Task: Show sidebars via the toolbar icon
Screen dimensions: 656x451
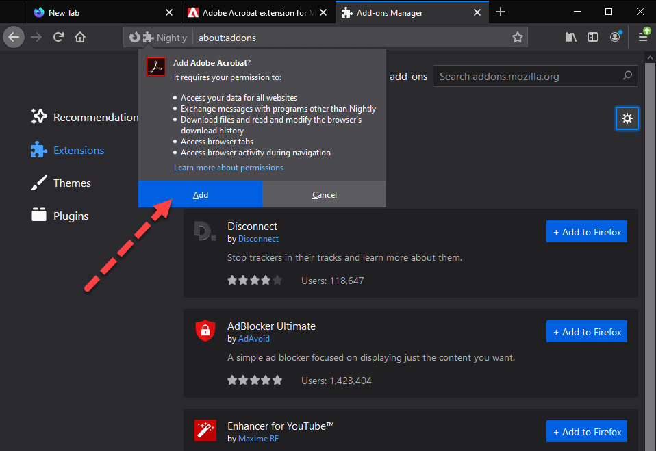Action: [593, 37]
